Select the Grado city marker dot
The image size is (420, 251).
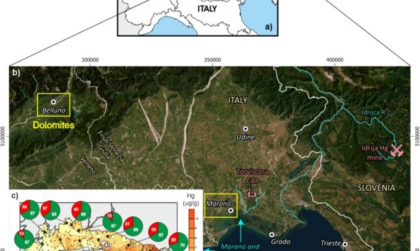click(x=271, y=234)
